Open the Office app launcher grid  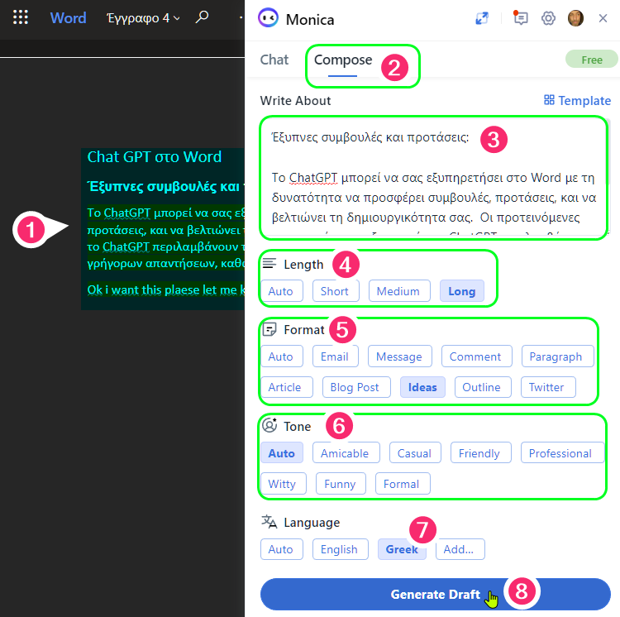(21, 17)
